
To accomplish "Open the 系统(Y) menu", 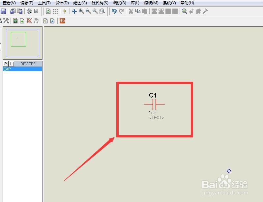I will 169,3.
